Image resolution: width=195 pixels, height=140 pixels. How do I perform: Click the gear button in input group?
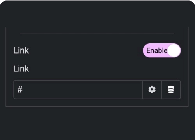click(152, 90)
